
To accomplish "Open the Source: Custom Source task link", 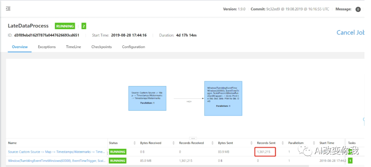I will point(56,152).
